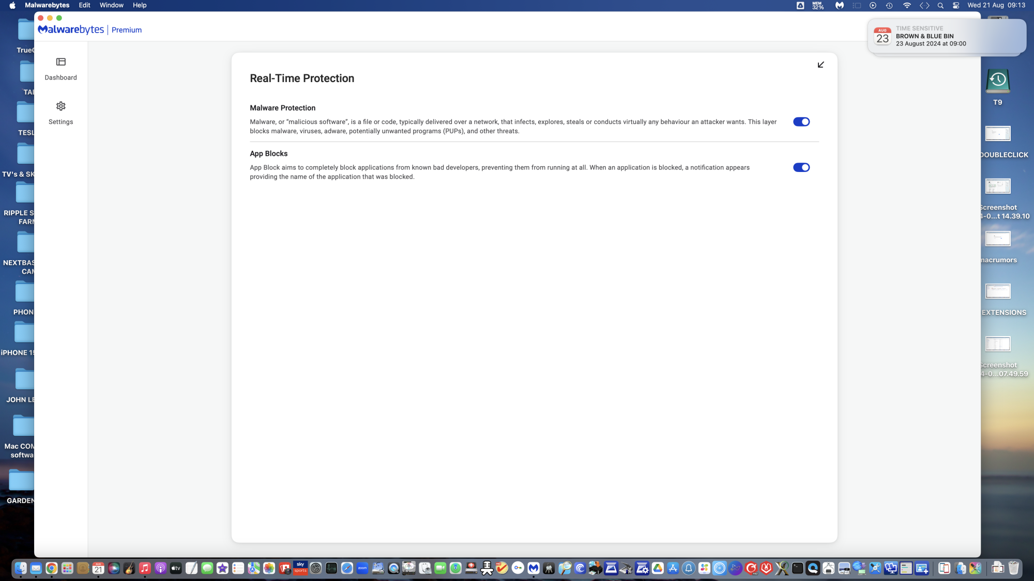The width and height of the screenshot is (1034, 581).
Task: Open the Edit menu
Action: [85, 5]
